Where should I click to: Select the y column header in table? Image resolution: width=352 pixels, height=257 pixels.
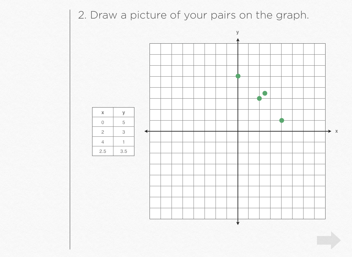tap(124, 113)
